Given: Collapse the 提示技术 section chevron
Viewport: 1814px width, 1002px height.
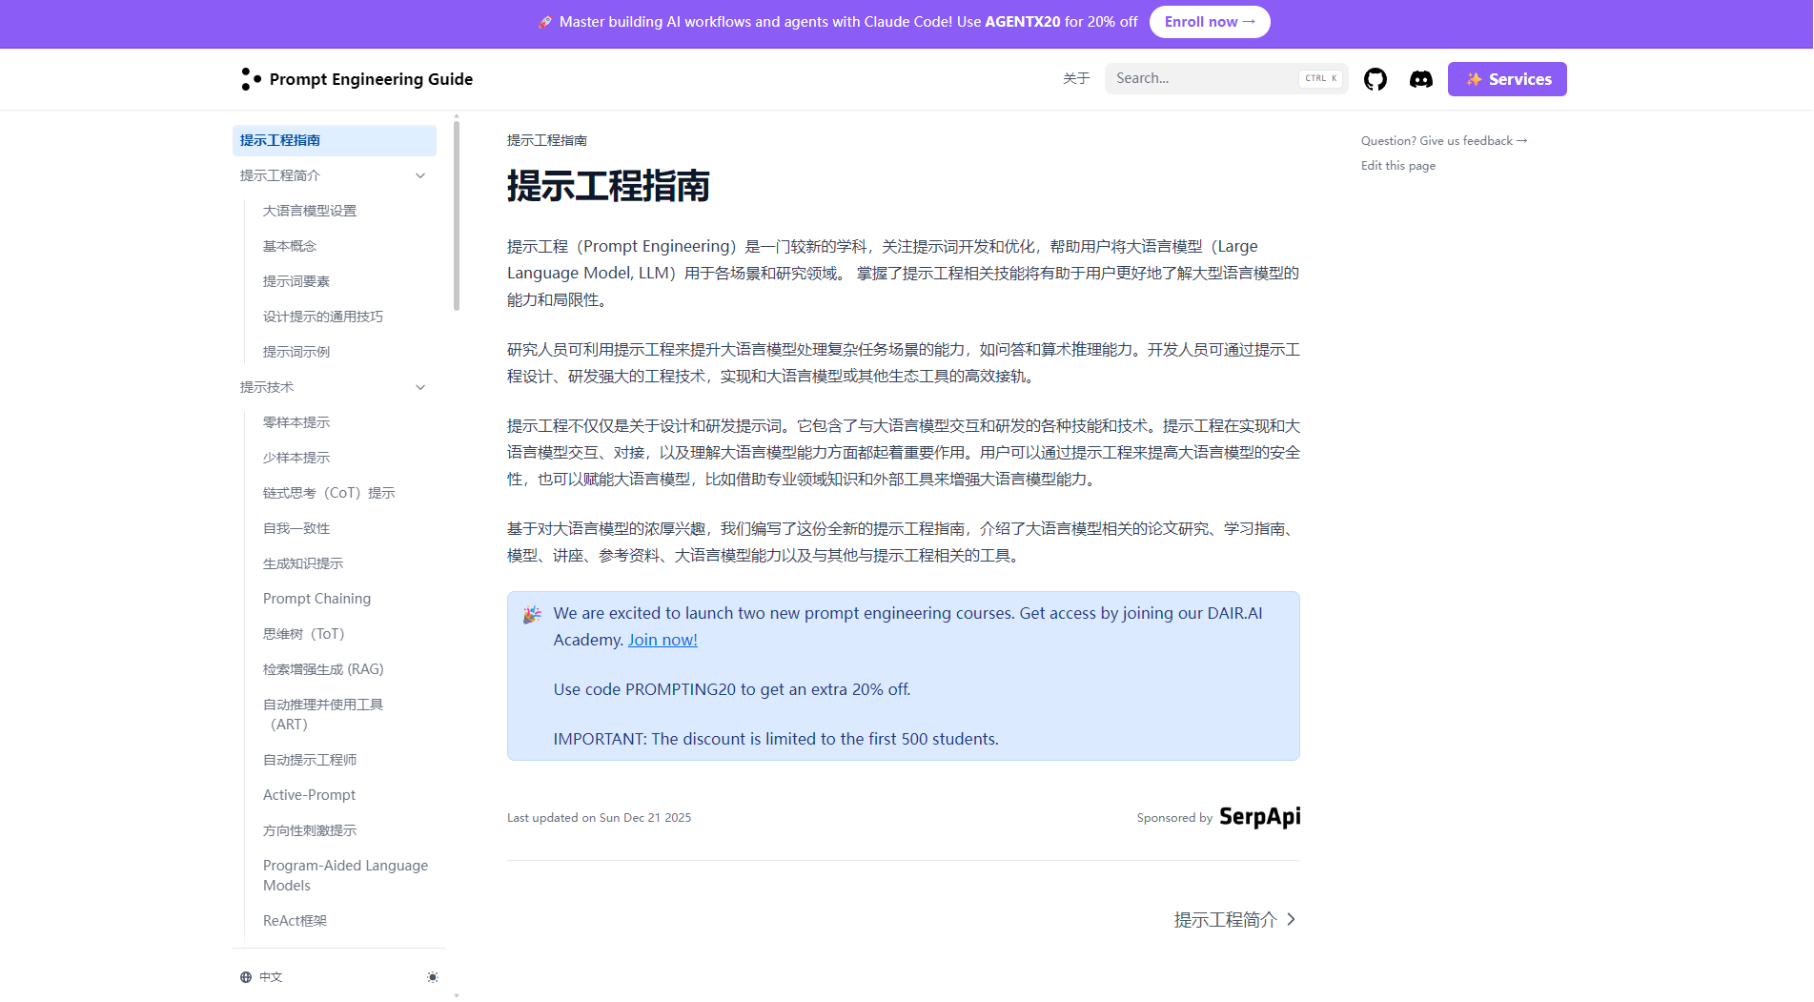Looking at the screenshot, I should pyautogui.click(x=420, y=387).
